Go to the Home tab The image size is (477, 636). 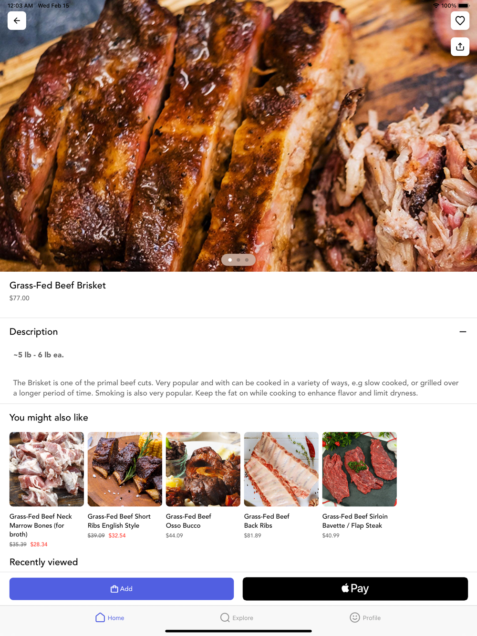110,617
